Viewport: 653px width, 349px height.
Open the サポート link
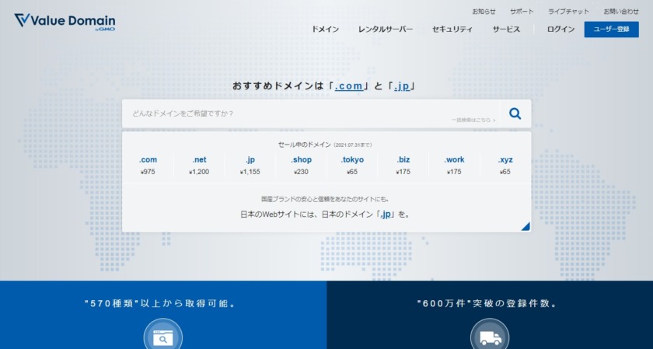click(522, 12)
